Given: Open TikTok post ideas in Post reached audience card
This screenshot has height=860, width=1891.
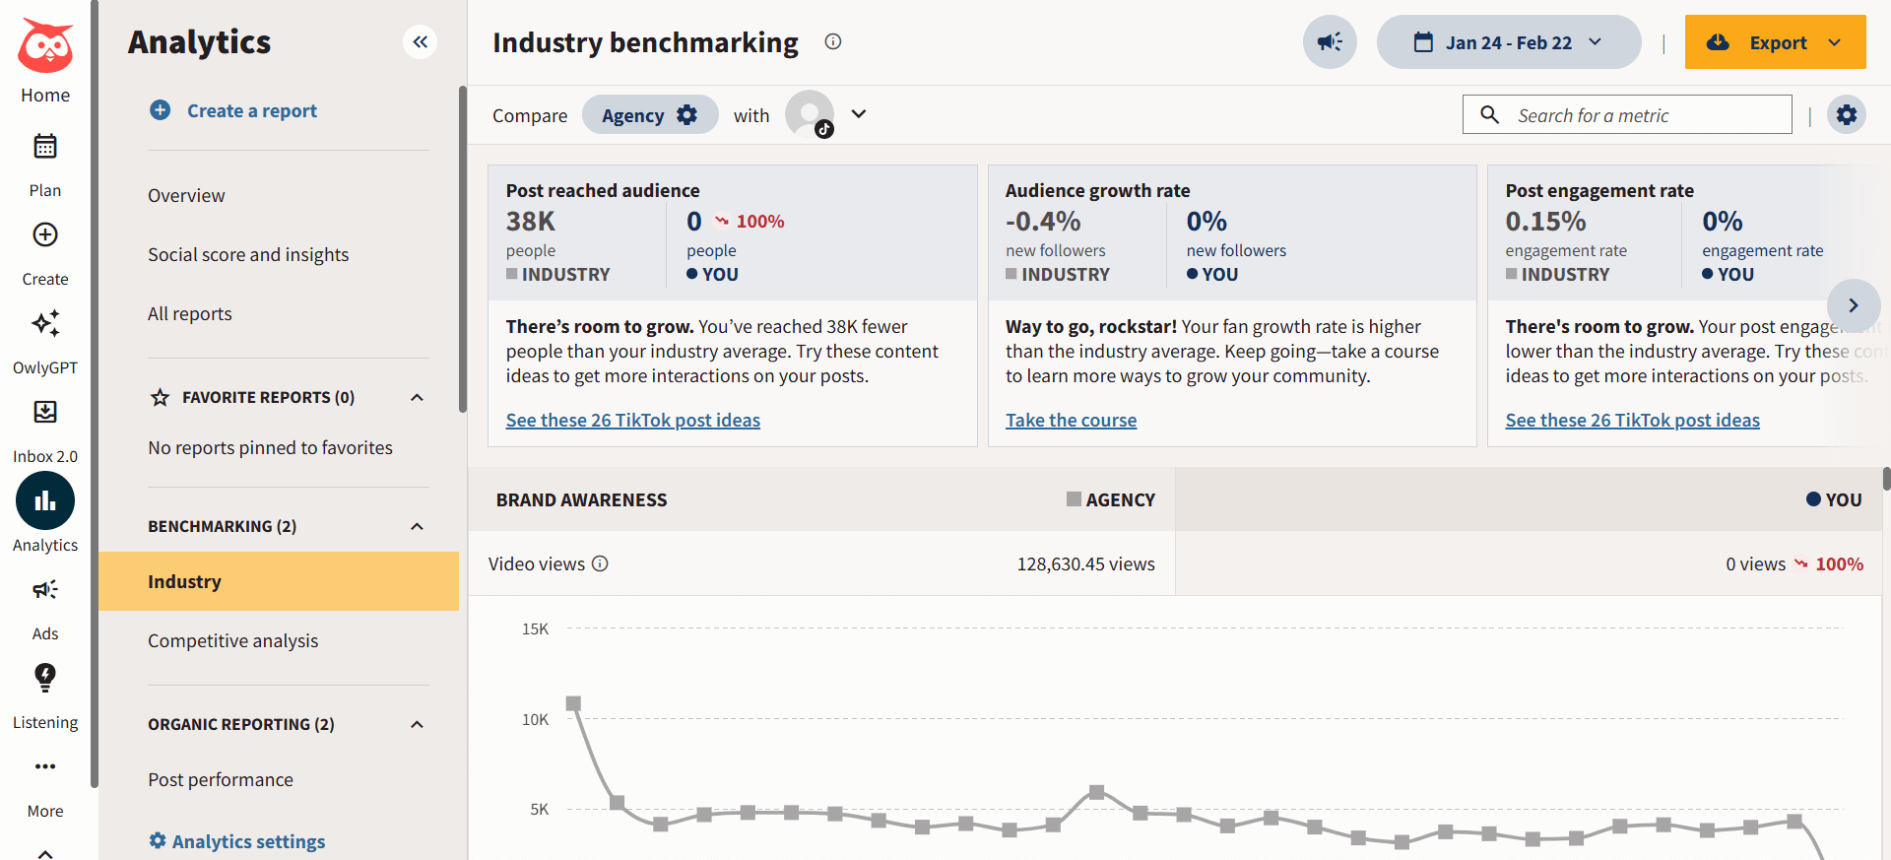Looking at the screenshot, I should 633,420.
